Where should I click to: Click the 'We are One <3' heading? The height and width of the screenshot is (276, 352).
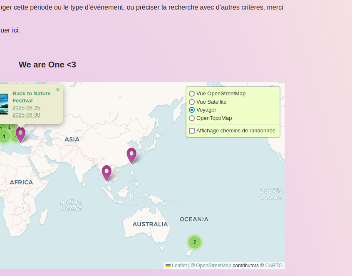click(47, 65)
